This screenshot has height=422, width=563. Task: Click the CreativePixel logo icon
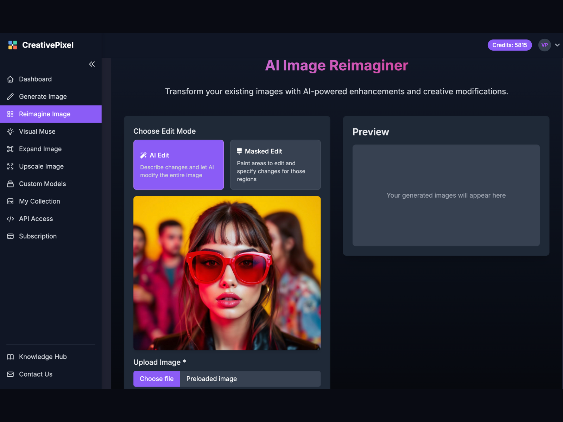pyautogui.click(x=13, y=45)
